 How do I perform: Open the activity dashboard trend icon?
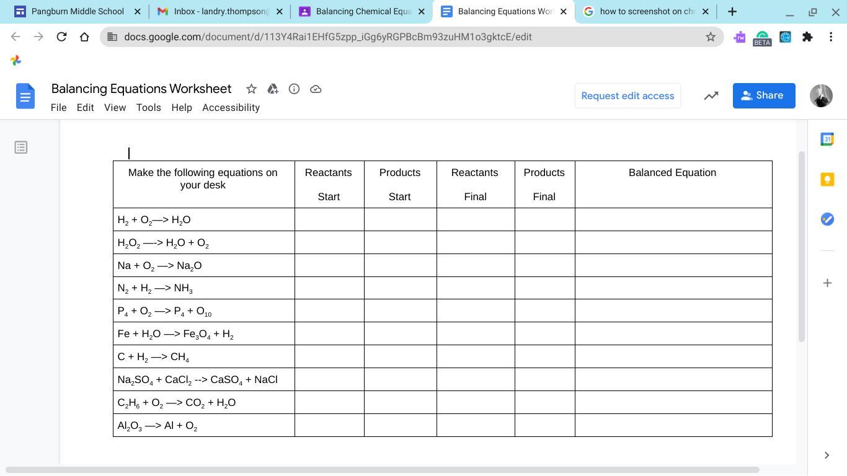click(711, 96)
